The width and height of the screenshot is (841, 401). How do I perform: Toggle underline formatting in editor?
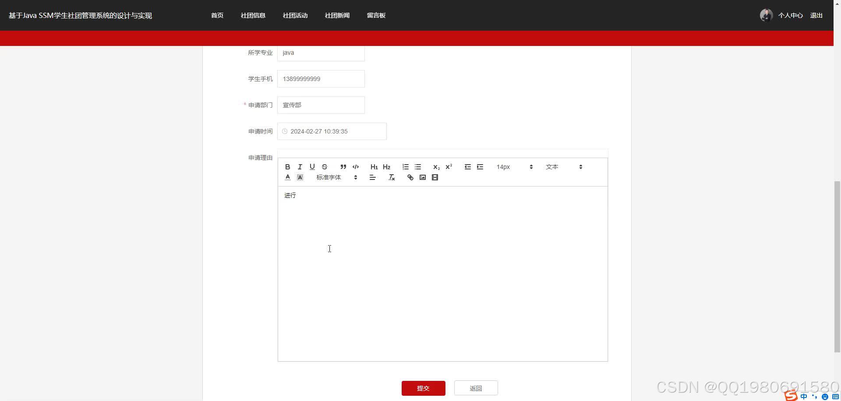(312, 167)
